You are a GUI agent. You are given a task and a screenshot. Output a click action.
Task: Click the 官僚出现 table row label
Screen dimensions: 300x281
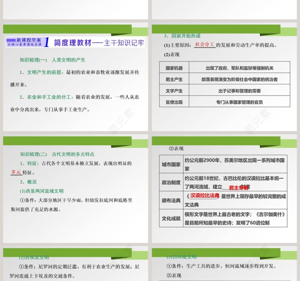(x=174, y=102)
